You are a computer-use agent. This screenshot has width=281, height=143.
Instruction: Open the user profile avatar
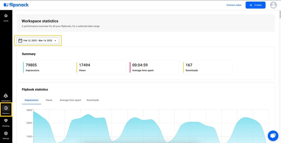tap(273, 5)
